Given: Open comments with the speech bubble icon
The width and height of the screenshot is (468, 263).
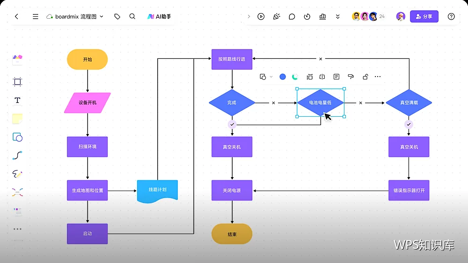Looking at the screenshot, I should [x=292, y=16].
